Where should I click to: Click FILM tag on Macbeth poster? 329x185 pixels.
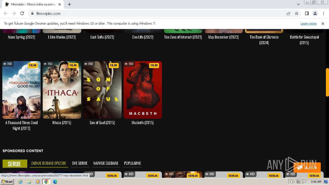[154, 65]
